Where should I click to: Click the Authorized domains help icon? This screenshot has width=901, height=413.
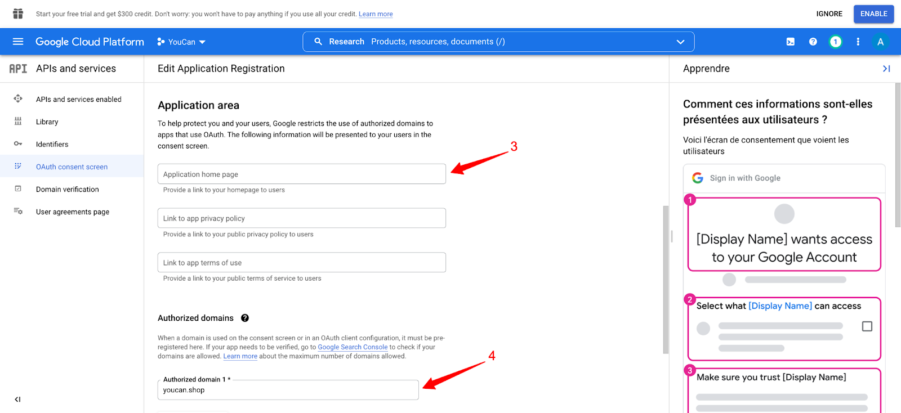(x=245, y=318)
